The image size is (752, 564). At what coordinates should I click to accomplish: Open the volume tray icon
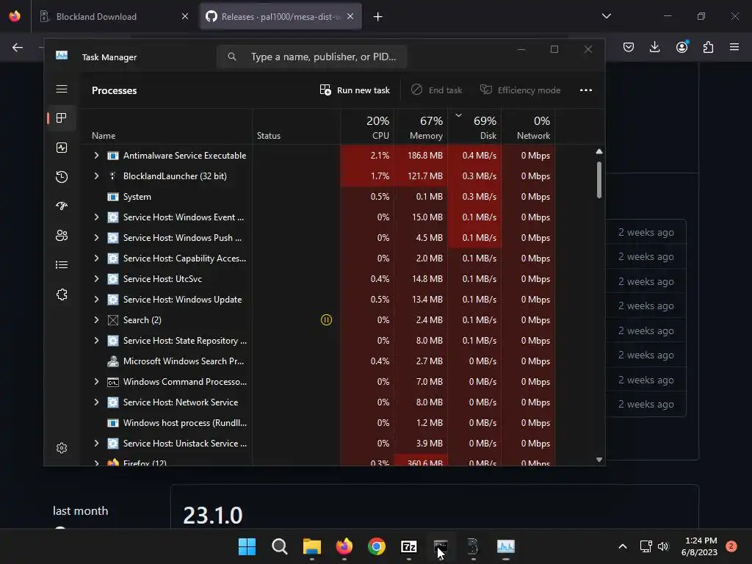663,546
